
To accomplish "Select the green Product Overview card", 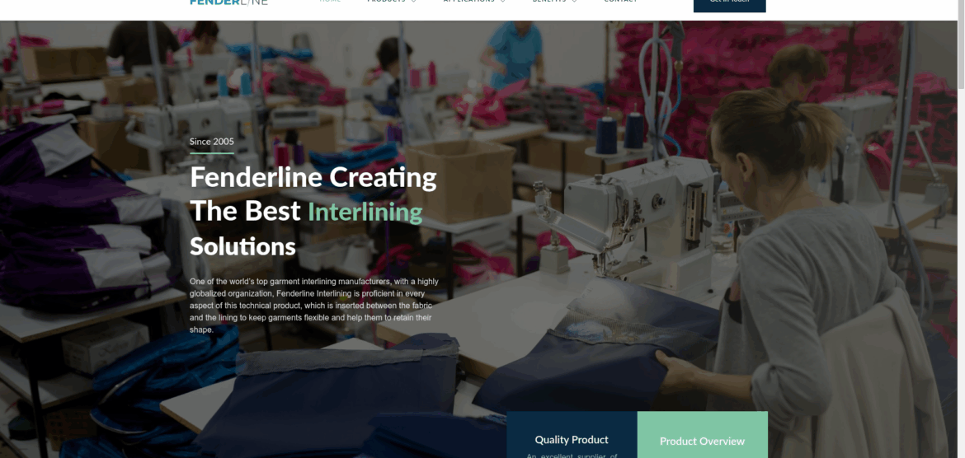I will click(x=702, y=435).
